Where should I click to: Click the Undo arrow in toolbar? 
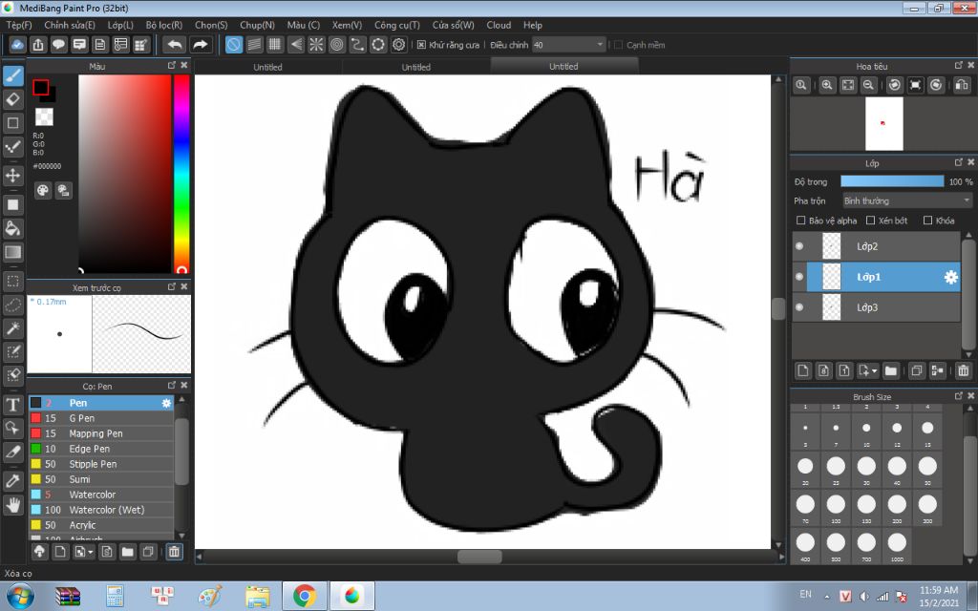click(176, 45)
